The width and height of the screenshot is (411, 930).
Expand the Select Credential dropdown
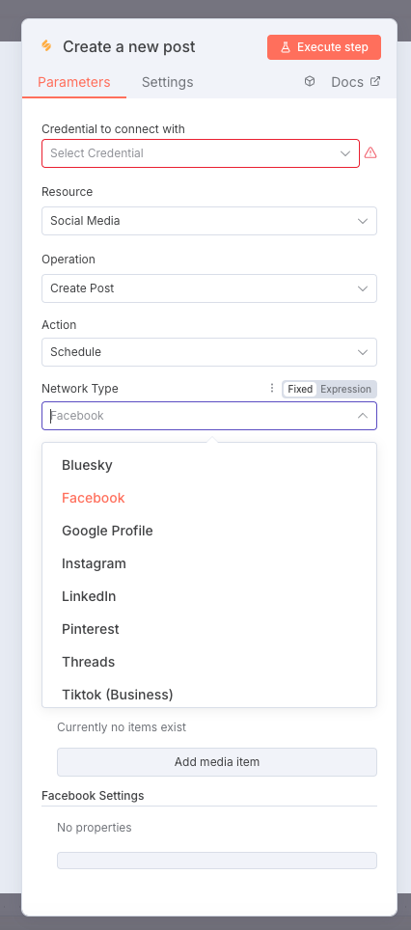click(201, 153)
